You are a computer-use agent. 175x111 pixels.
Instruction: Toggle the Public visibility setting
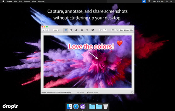pos(81,92)
